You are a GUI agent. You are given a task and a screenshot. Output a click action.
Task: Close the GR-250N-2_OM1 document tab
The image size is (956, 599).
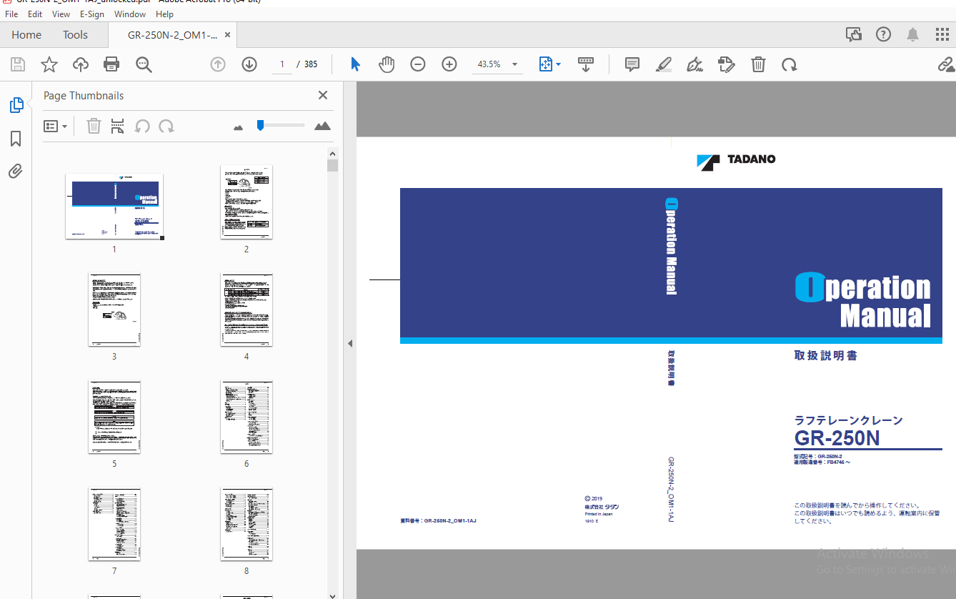click(x=227, y=34)
